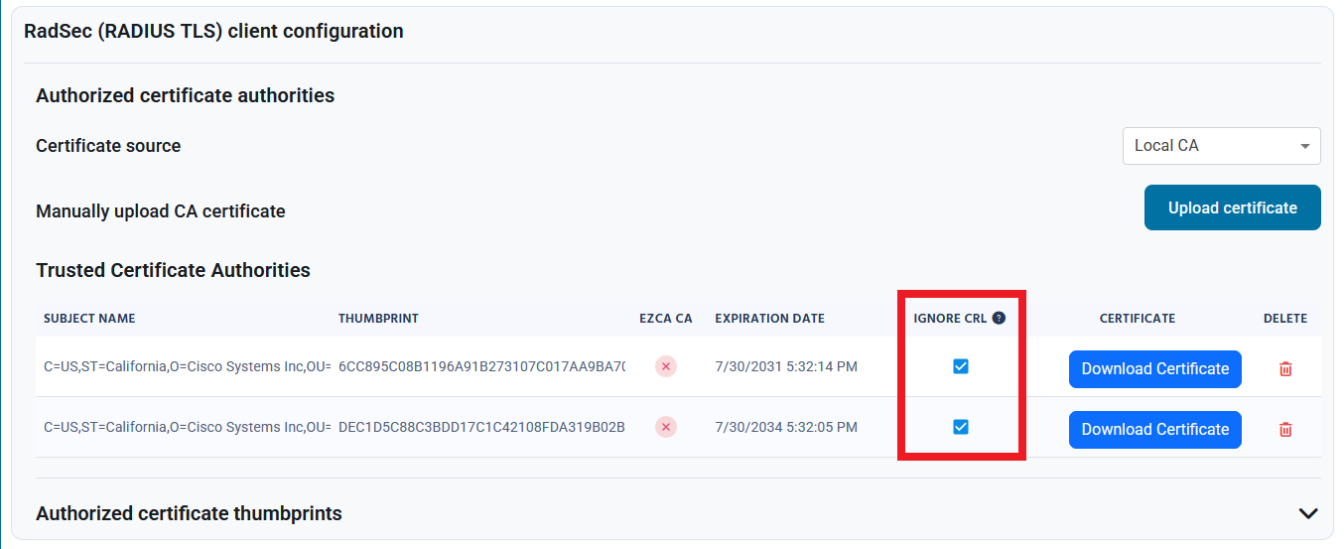Click the CERTIFICATE column header
The height and width of the screenshot is (549, 1344).
tap(1138, 319)
